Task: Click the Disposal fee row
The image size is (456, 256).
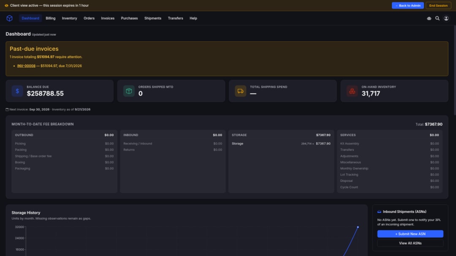Action: tap(390, 181)
